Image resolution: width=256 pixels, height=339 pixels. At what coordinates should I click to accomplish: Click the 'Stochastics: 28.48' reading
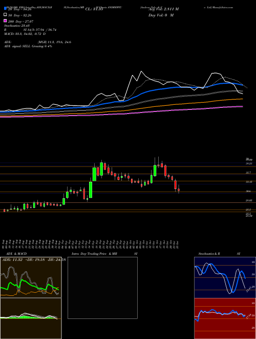17,26
